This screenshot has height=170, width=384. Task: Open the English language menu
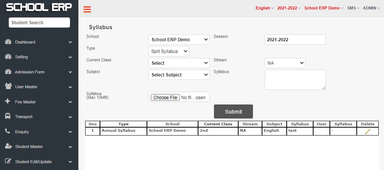[x=264, y=8]
